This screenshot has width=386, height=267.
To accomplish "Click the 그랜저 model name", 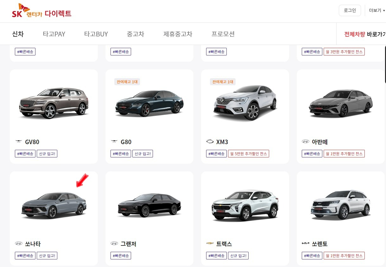I will 129,244.
